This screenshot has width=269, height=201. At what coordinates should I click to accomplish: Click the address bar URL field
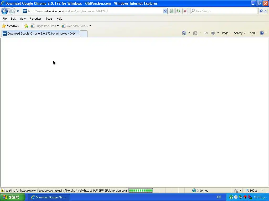pos(95,11)
